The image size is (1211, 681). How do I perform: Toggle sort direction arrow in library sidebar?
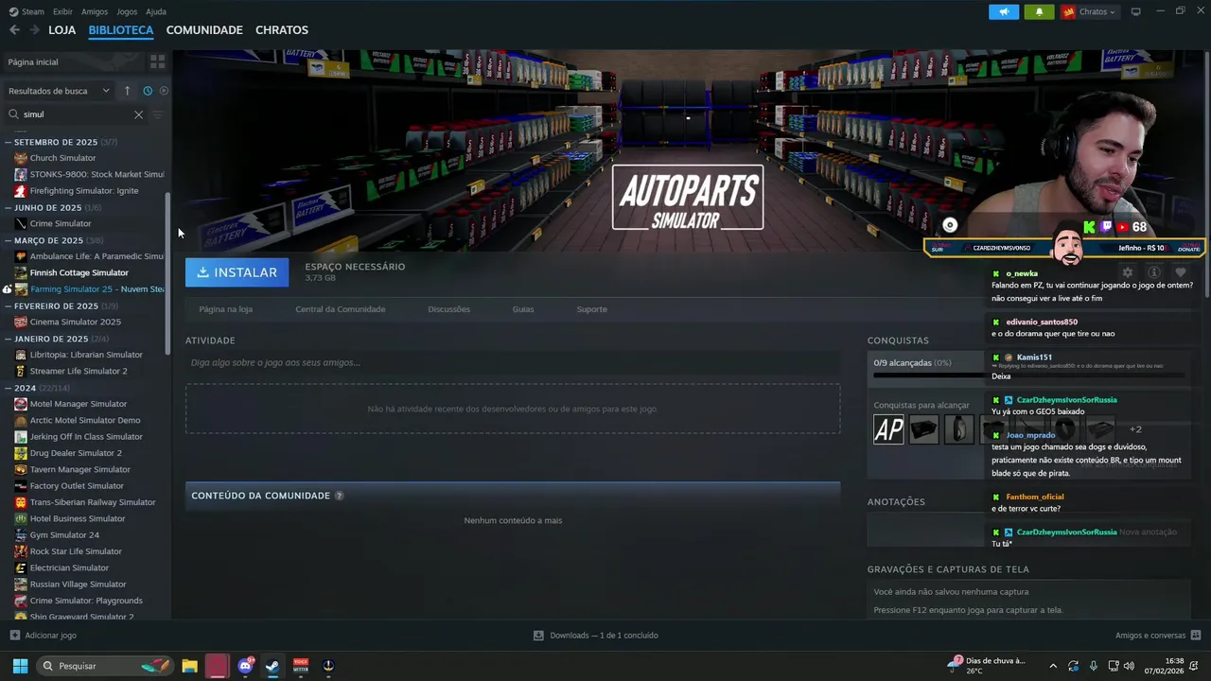click(128, 91)
